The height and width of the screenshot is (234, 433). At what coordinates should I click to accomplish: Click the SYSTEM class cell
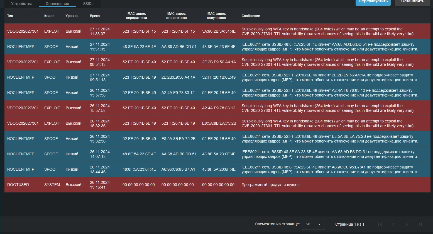coord(52,185)
